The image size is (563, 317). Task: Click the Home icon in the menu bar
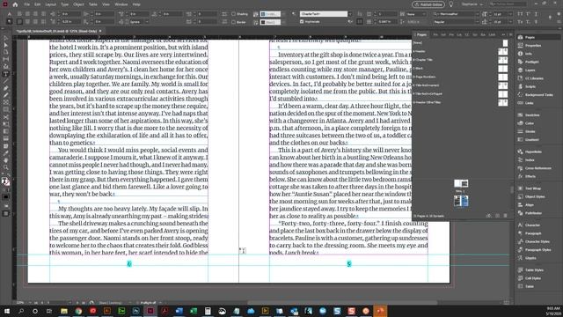point(15,4)
